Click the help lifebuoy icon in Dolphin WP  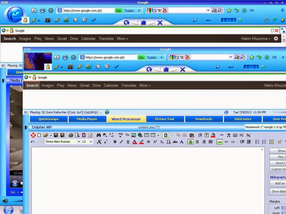tap(33, 135)
